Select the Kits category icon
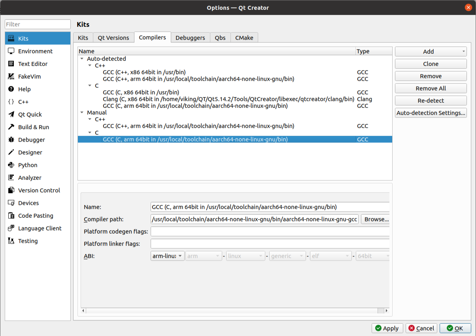The width and height of the screenshot is (476, 336). tap(11, 38)
